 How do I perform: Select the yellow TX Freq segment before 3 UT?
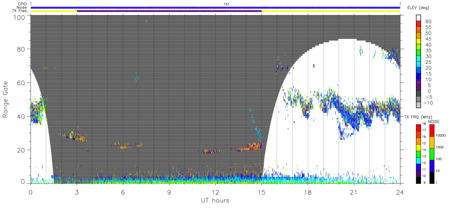54,11
